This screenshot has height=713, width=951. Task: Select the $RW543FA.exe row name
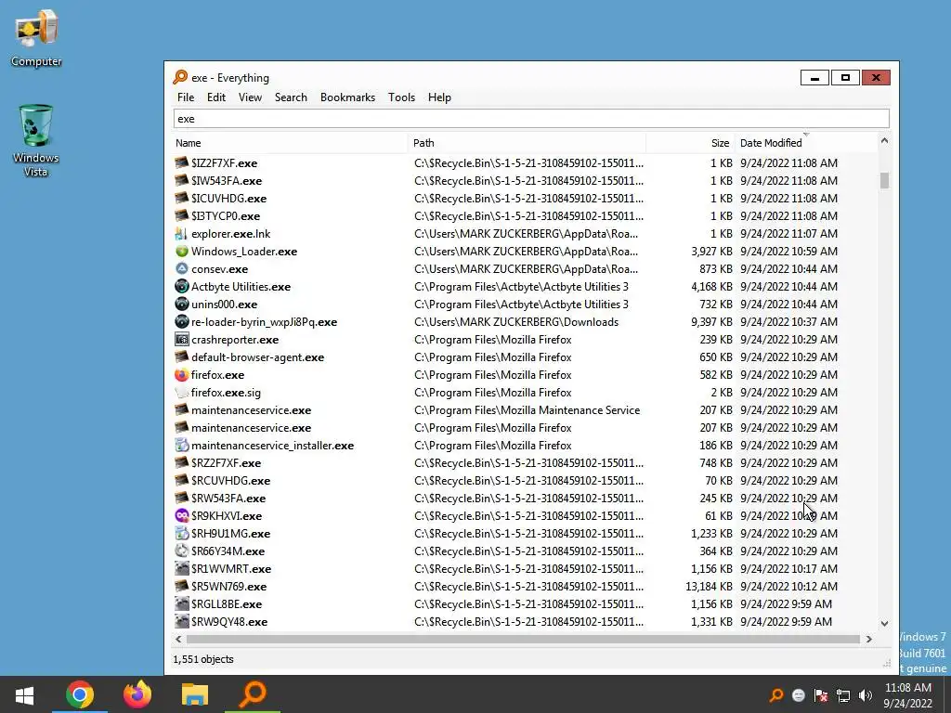click(x=228, y=498)
